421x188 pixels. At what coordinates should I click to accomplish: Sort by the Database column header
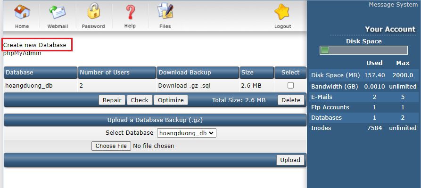click(x=41, y=73)
